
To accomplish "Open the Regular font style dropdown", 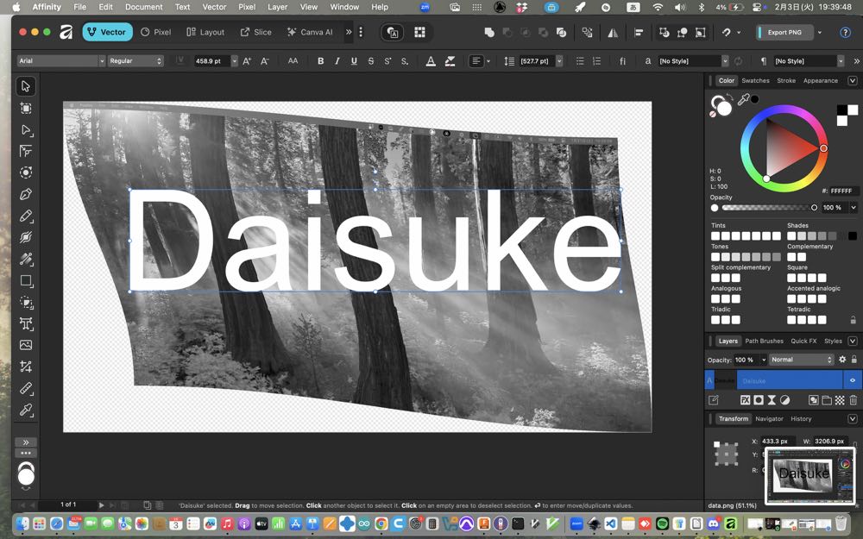I will tap(135, 61).
